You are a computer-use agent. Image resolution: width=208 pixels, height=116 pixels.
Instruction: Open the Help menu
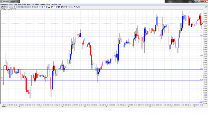[x=60, y=4]
